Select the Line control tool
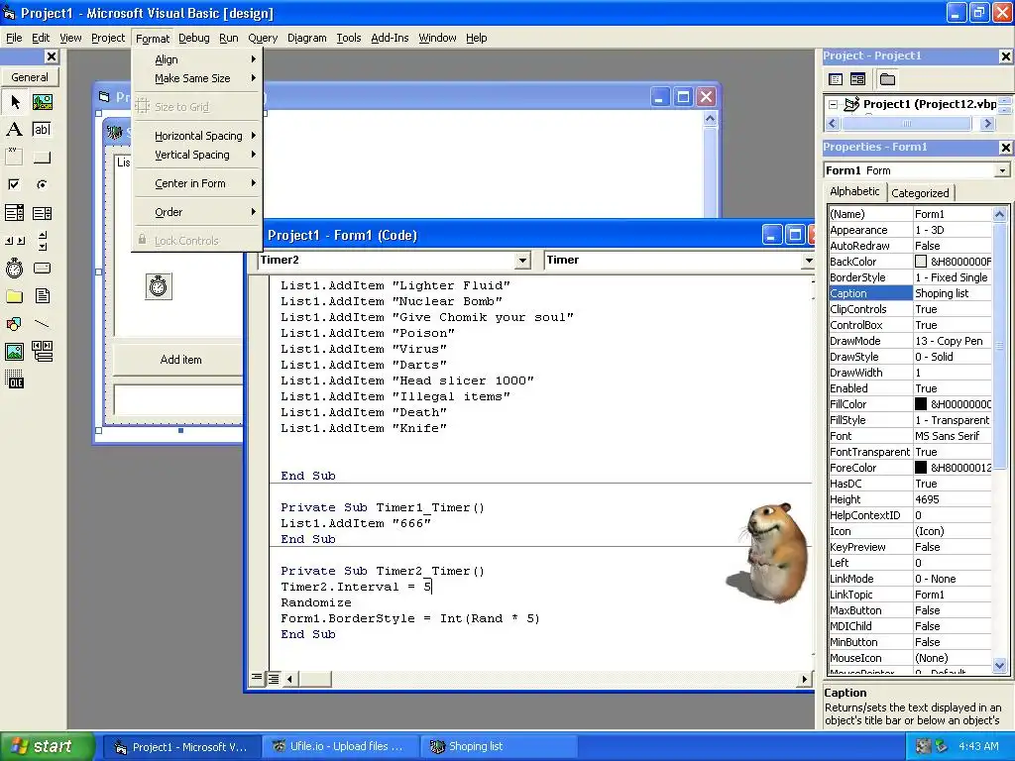The height and width of the screenshot is (761, 1015). 42,324
